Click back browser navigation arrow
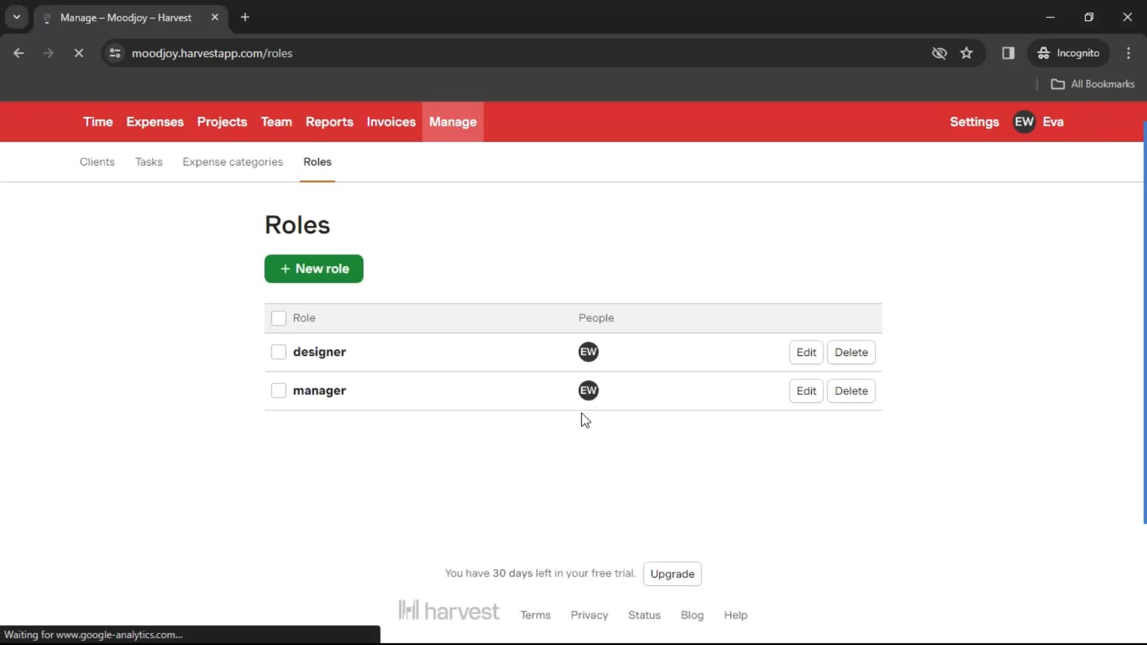 click(x=18, y=53)
